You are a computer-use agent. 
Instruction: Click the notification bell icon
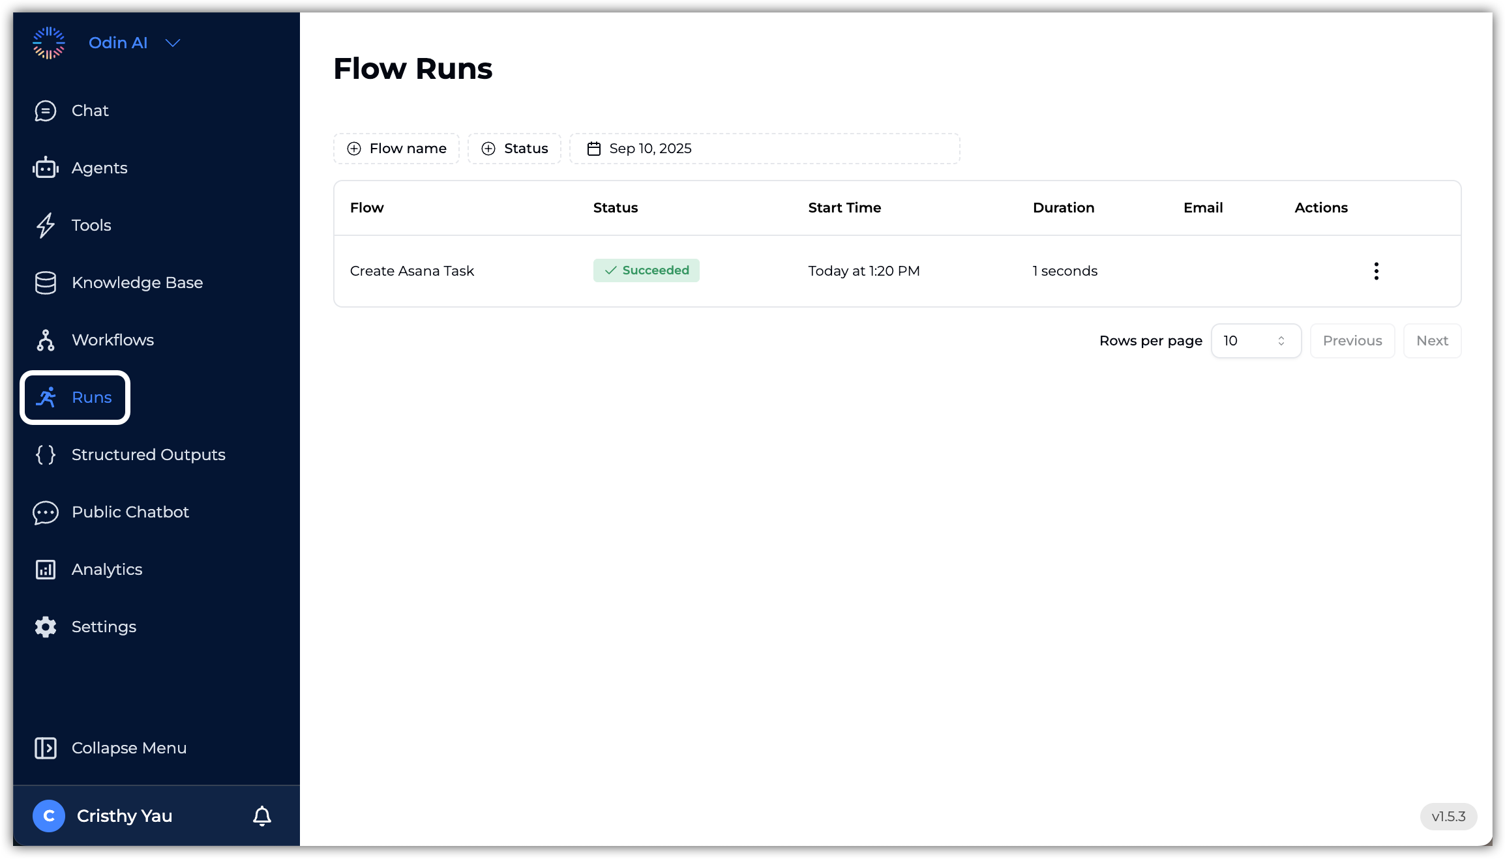[x=262, y=816]
